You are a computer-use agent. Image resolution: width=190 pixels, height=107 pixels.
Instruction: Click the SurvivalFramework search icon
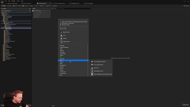(x=30, y=11)
